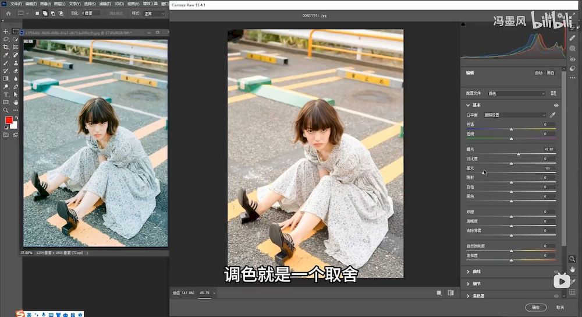Viewport: 582px width, 317px height.
Task: Expand the 混色器 panel
Action: click(x=468, y=296)
